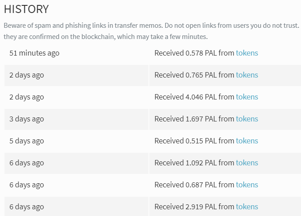Click tokens link beside 0.515 PAL

click(247, 141)
